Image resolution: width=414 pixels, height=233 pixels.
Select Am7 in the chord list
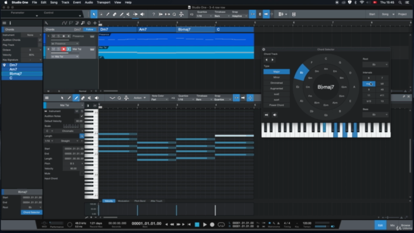(x=22, y=69)
